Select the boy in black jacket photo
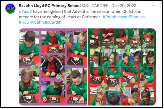 pos(53,67)
